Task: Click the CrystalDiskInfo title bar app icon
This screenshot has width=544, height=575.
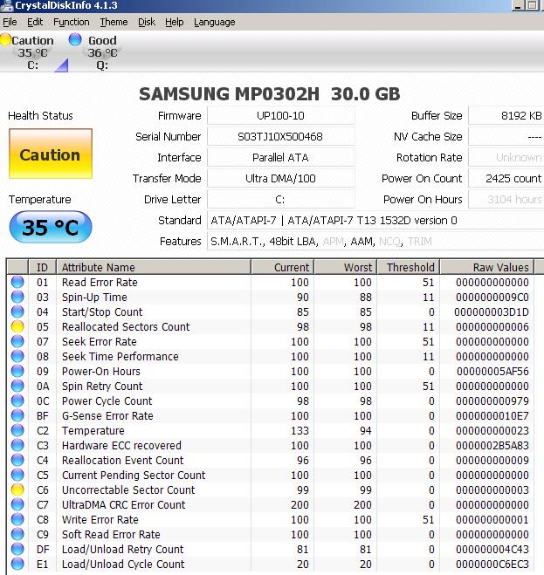Action: point(6,6)
